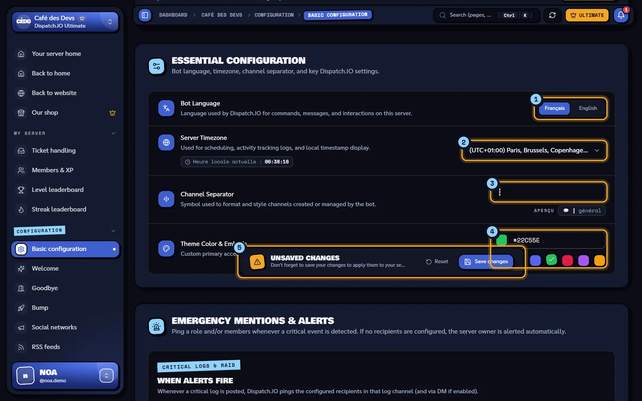Go to Level leaderboard
This screenshot has height=401, width=642.
click(x=65, y=190)
